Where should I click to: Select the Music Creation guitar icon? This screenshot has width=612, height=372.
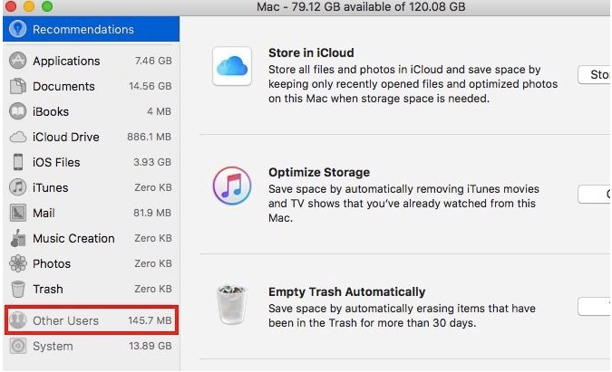18,238
